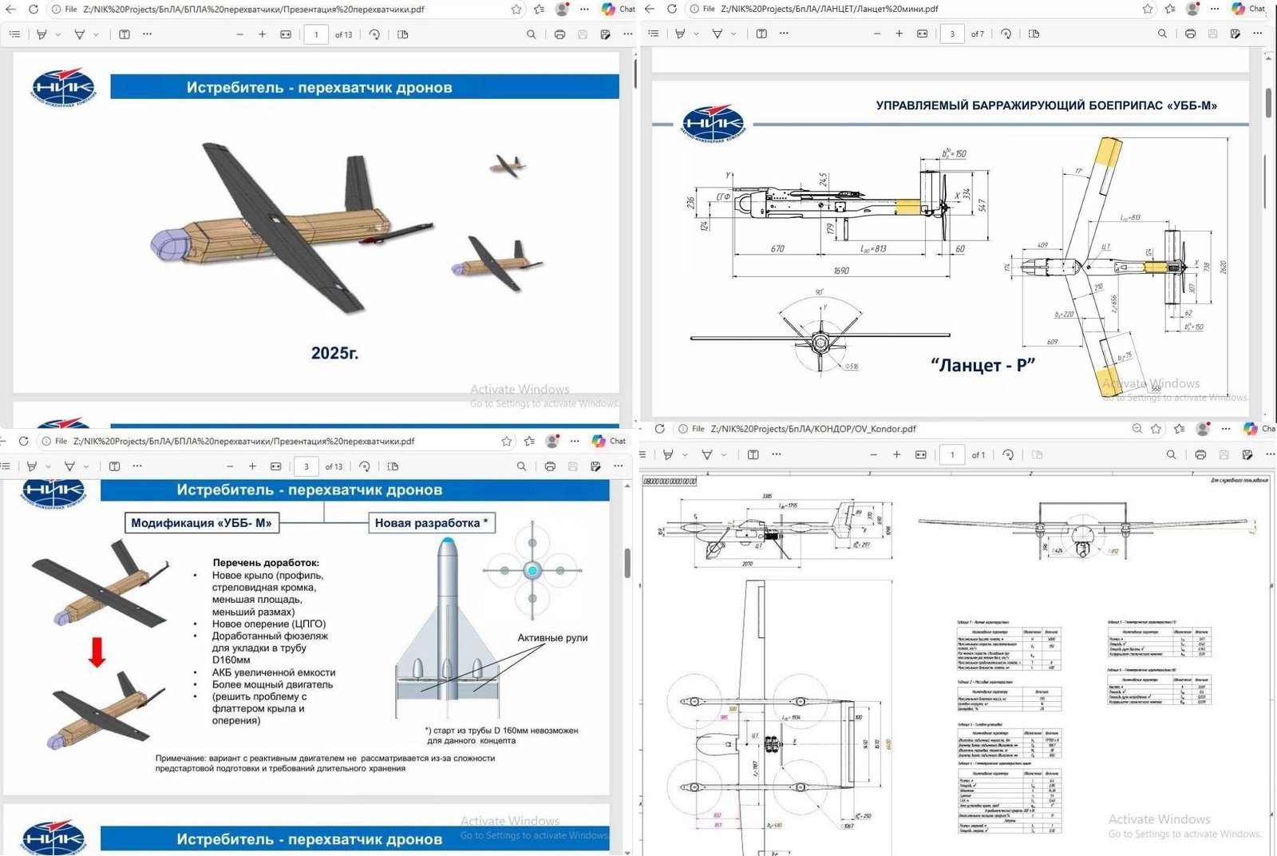The height and width of the screenshot is (856, 1277).
Task: Click page number field showing 1 of 13
Action: (x=316, y=34)
